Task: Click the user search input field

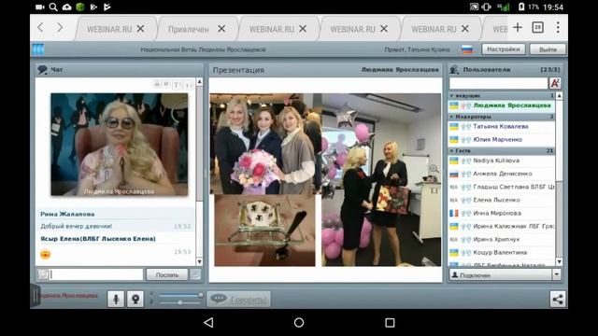Action: click(498, 83)
